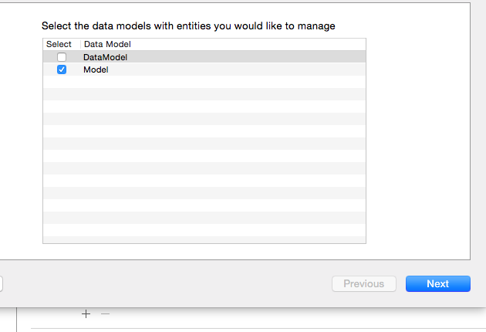Viewport: 486px width, 332px height.
Task: Select the Model row name
Action: point(96,69)
